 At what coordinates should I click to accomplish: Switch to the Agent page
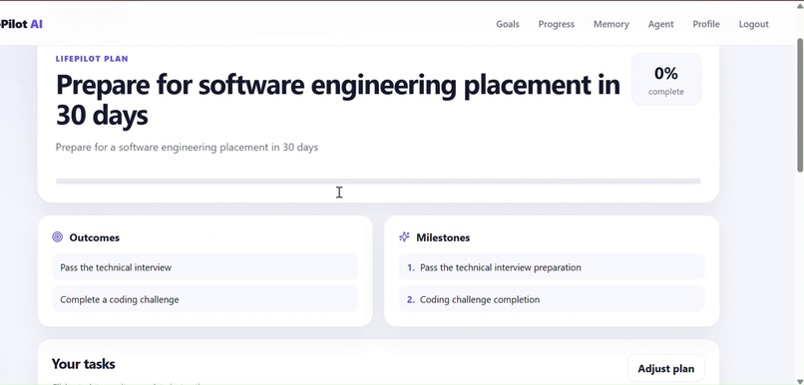(660, 24)
